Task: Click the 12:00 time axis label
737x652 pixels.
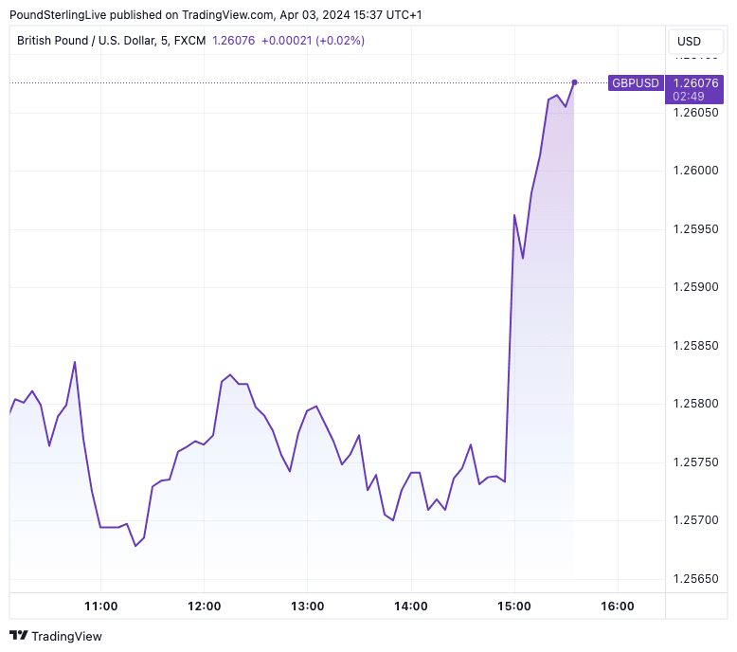Action: [x=204, y=607]
